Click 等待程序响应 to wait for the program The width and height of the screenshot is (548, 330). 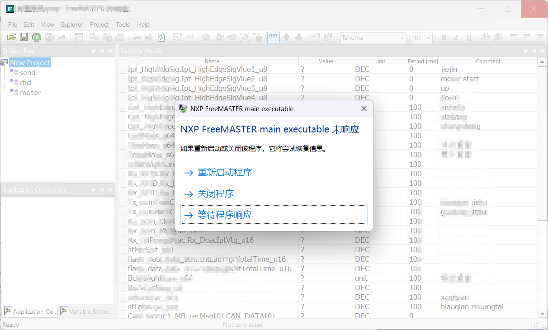point(274,215)
